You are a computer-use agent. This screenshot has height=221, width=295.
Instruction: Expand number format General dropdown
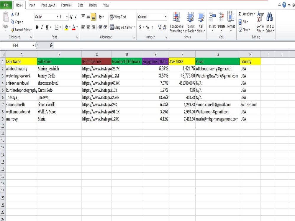pos(165,17)
